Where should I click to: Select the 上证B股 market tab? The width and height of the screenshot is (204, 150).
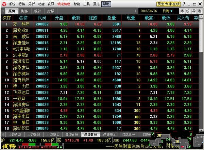pos(34,134)
